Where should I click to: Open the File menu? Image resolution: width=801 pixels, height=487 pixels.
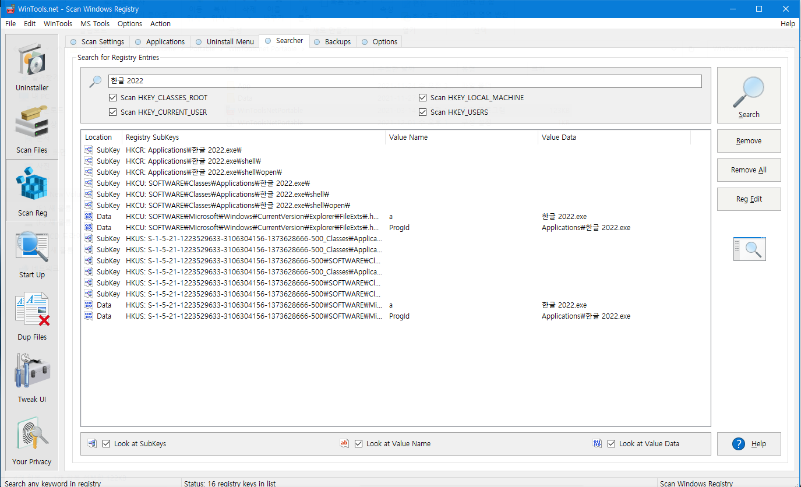click(x=10, y=24)
